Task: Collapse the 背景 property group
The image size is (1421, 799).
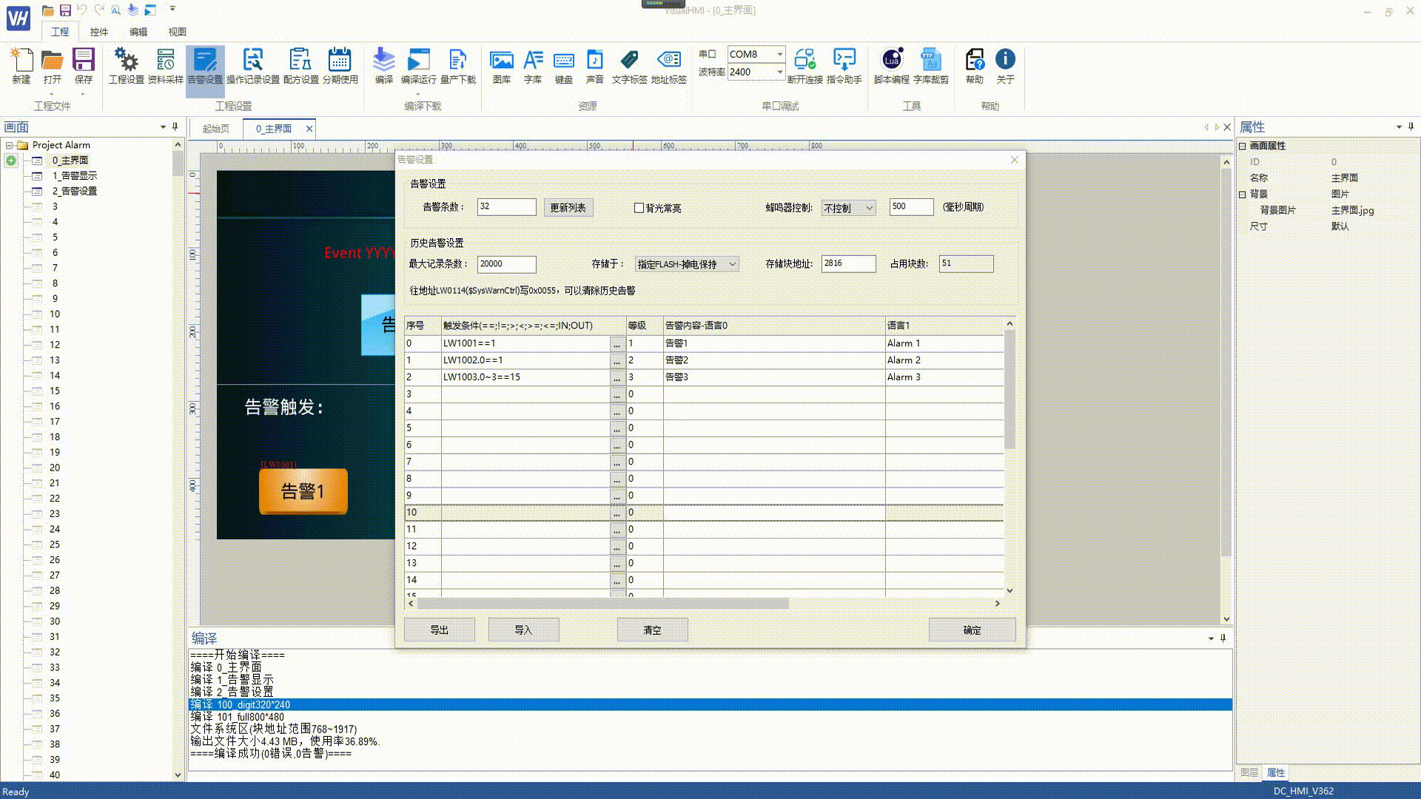Action: [1243, 195]
